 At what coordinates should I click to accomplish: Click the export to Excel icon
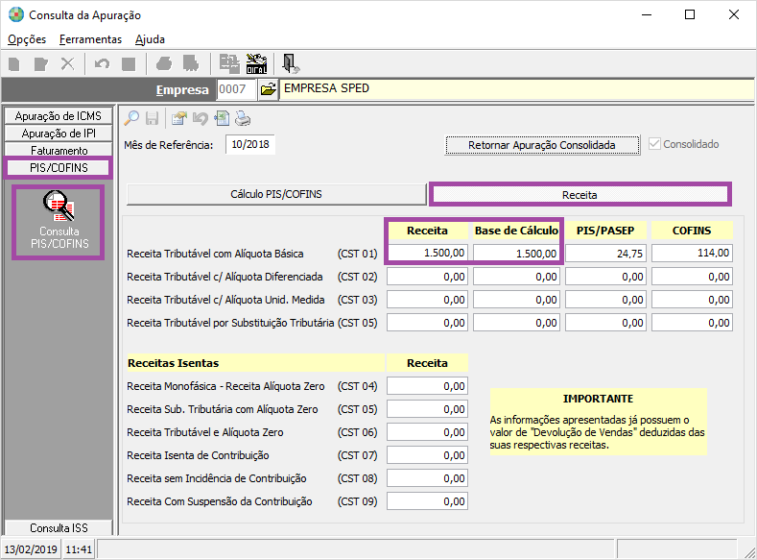(x=222, y=118)
